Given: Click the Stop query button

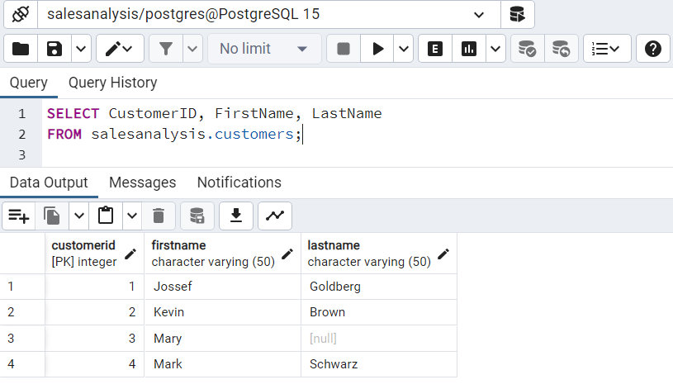Looking at the screenshot, I should [x=344, y=49].
